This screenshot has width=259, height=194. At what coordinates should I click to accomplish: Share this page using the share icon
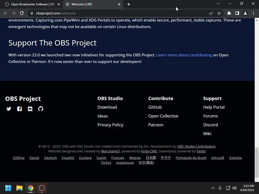coord(211,13)
